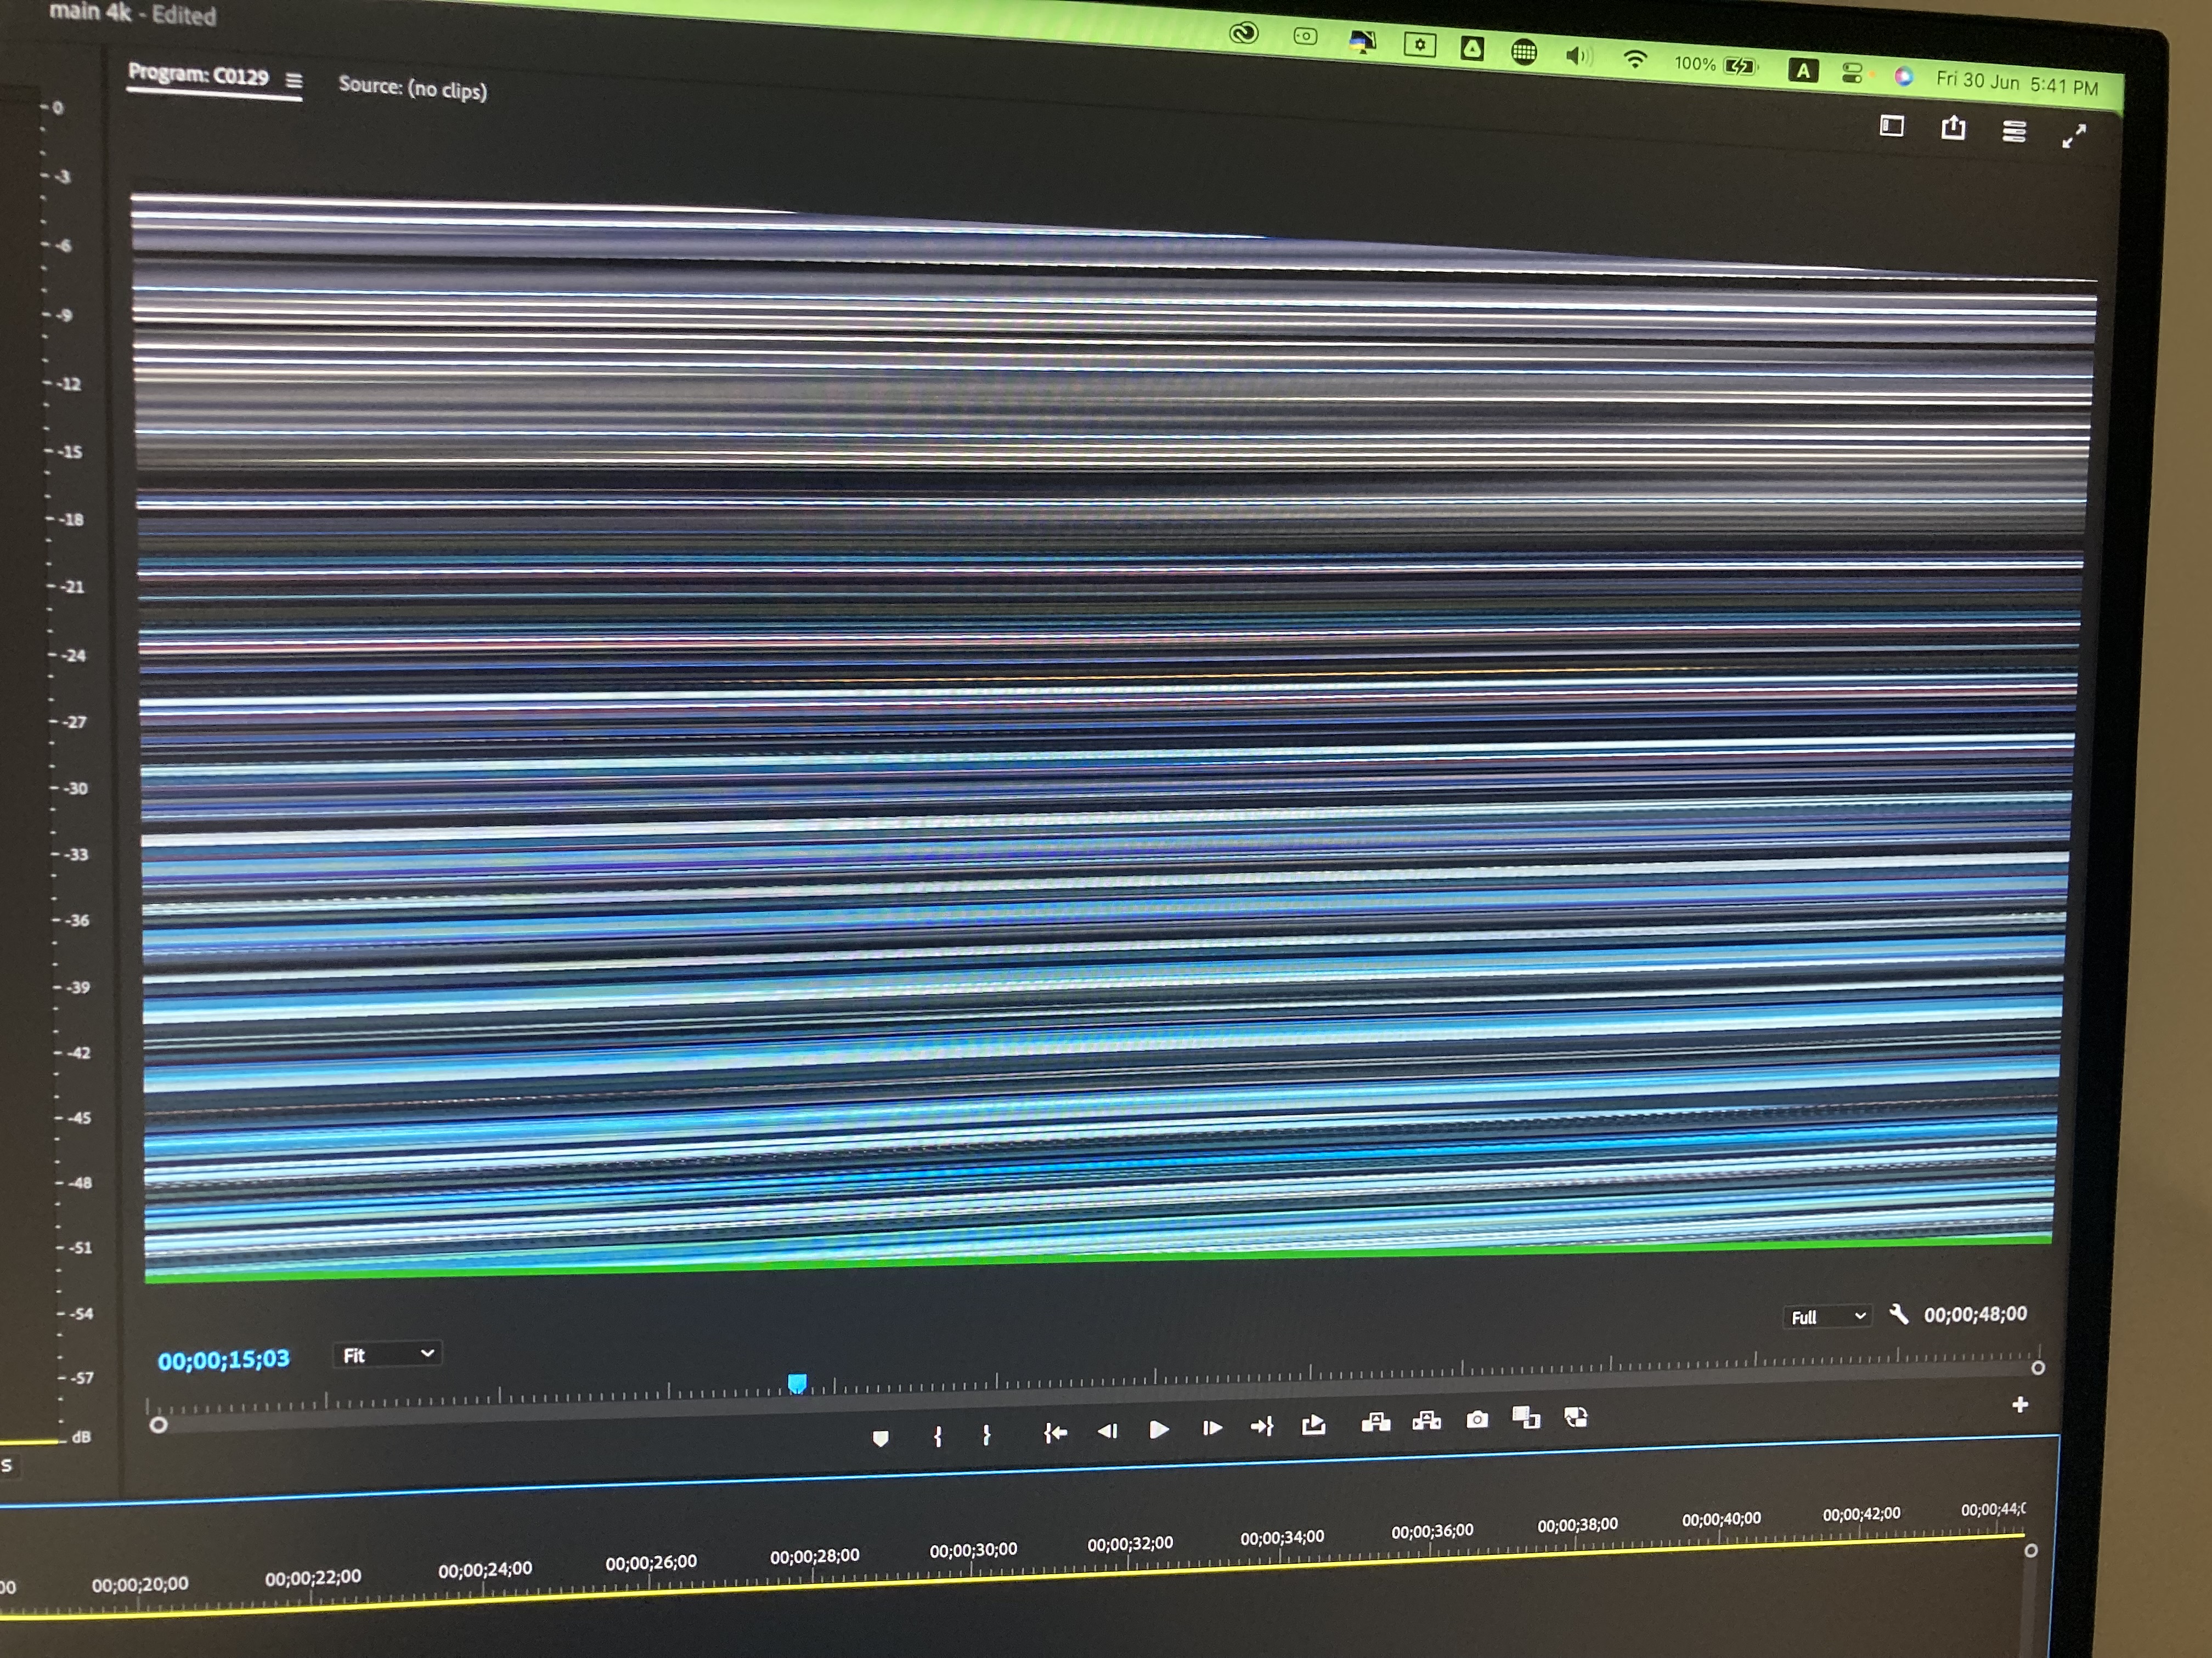Image resolution: width=2212 pixels, height=1658 pixels.
Task: Open the Fit zoom level dropdown
Action: (x=387, y=1354)
